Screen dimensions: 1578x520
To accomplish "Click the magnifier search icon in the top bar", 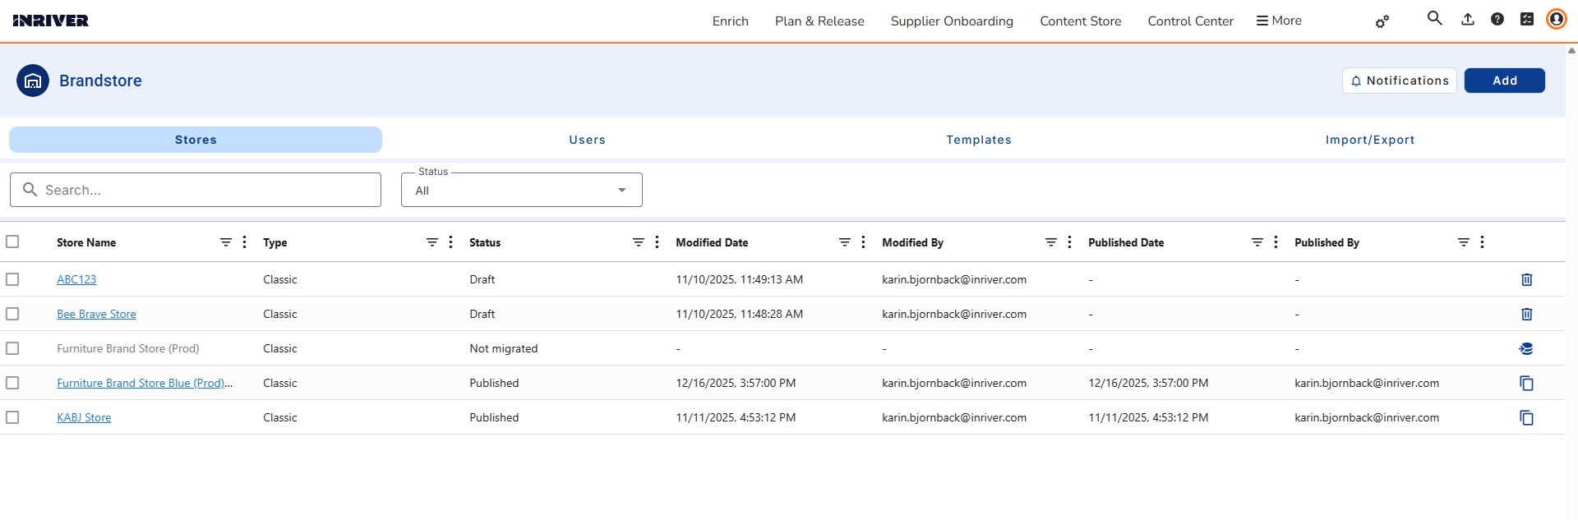I will click(x=1434, y=18).
